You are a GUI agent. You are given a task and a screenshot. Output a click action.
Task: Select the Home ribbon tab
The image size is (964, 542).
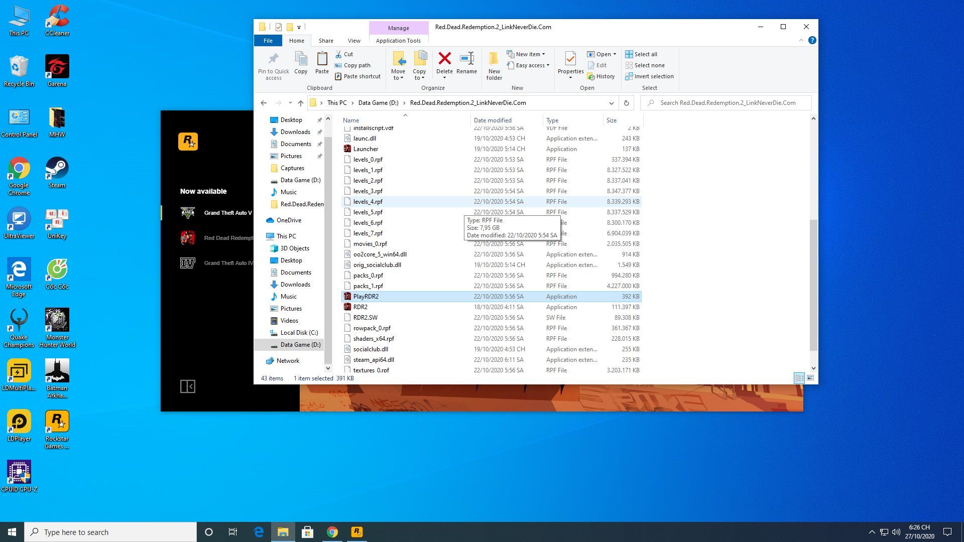point(296,41)
